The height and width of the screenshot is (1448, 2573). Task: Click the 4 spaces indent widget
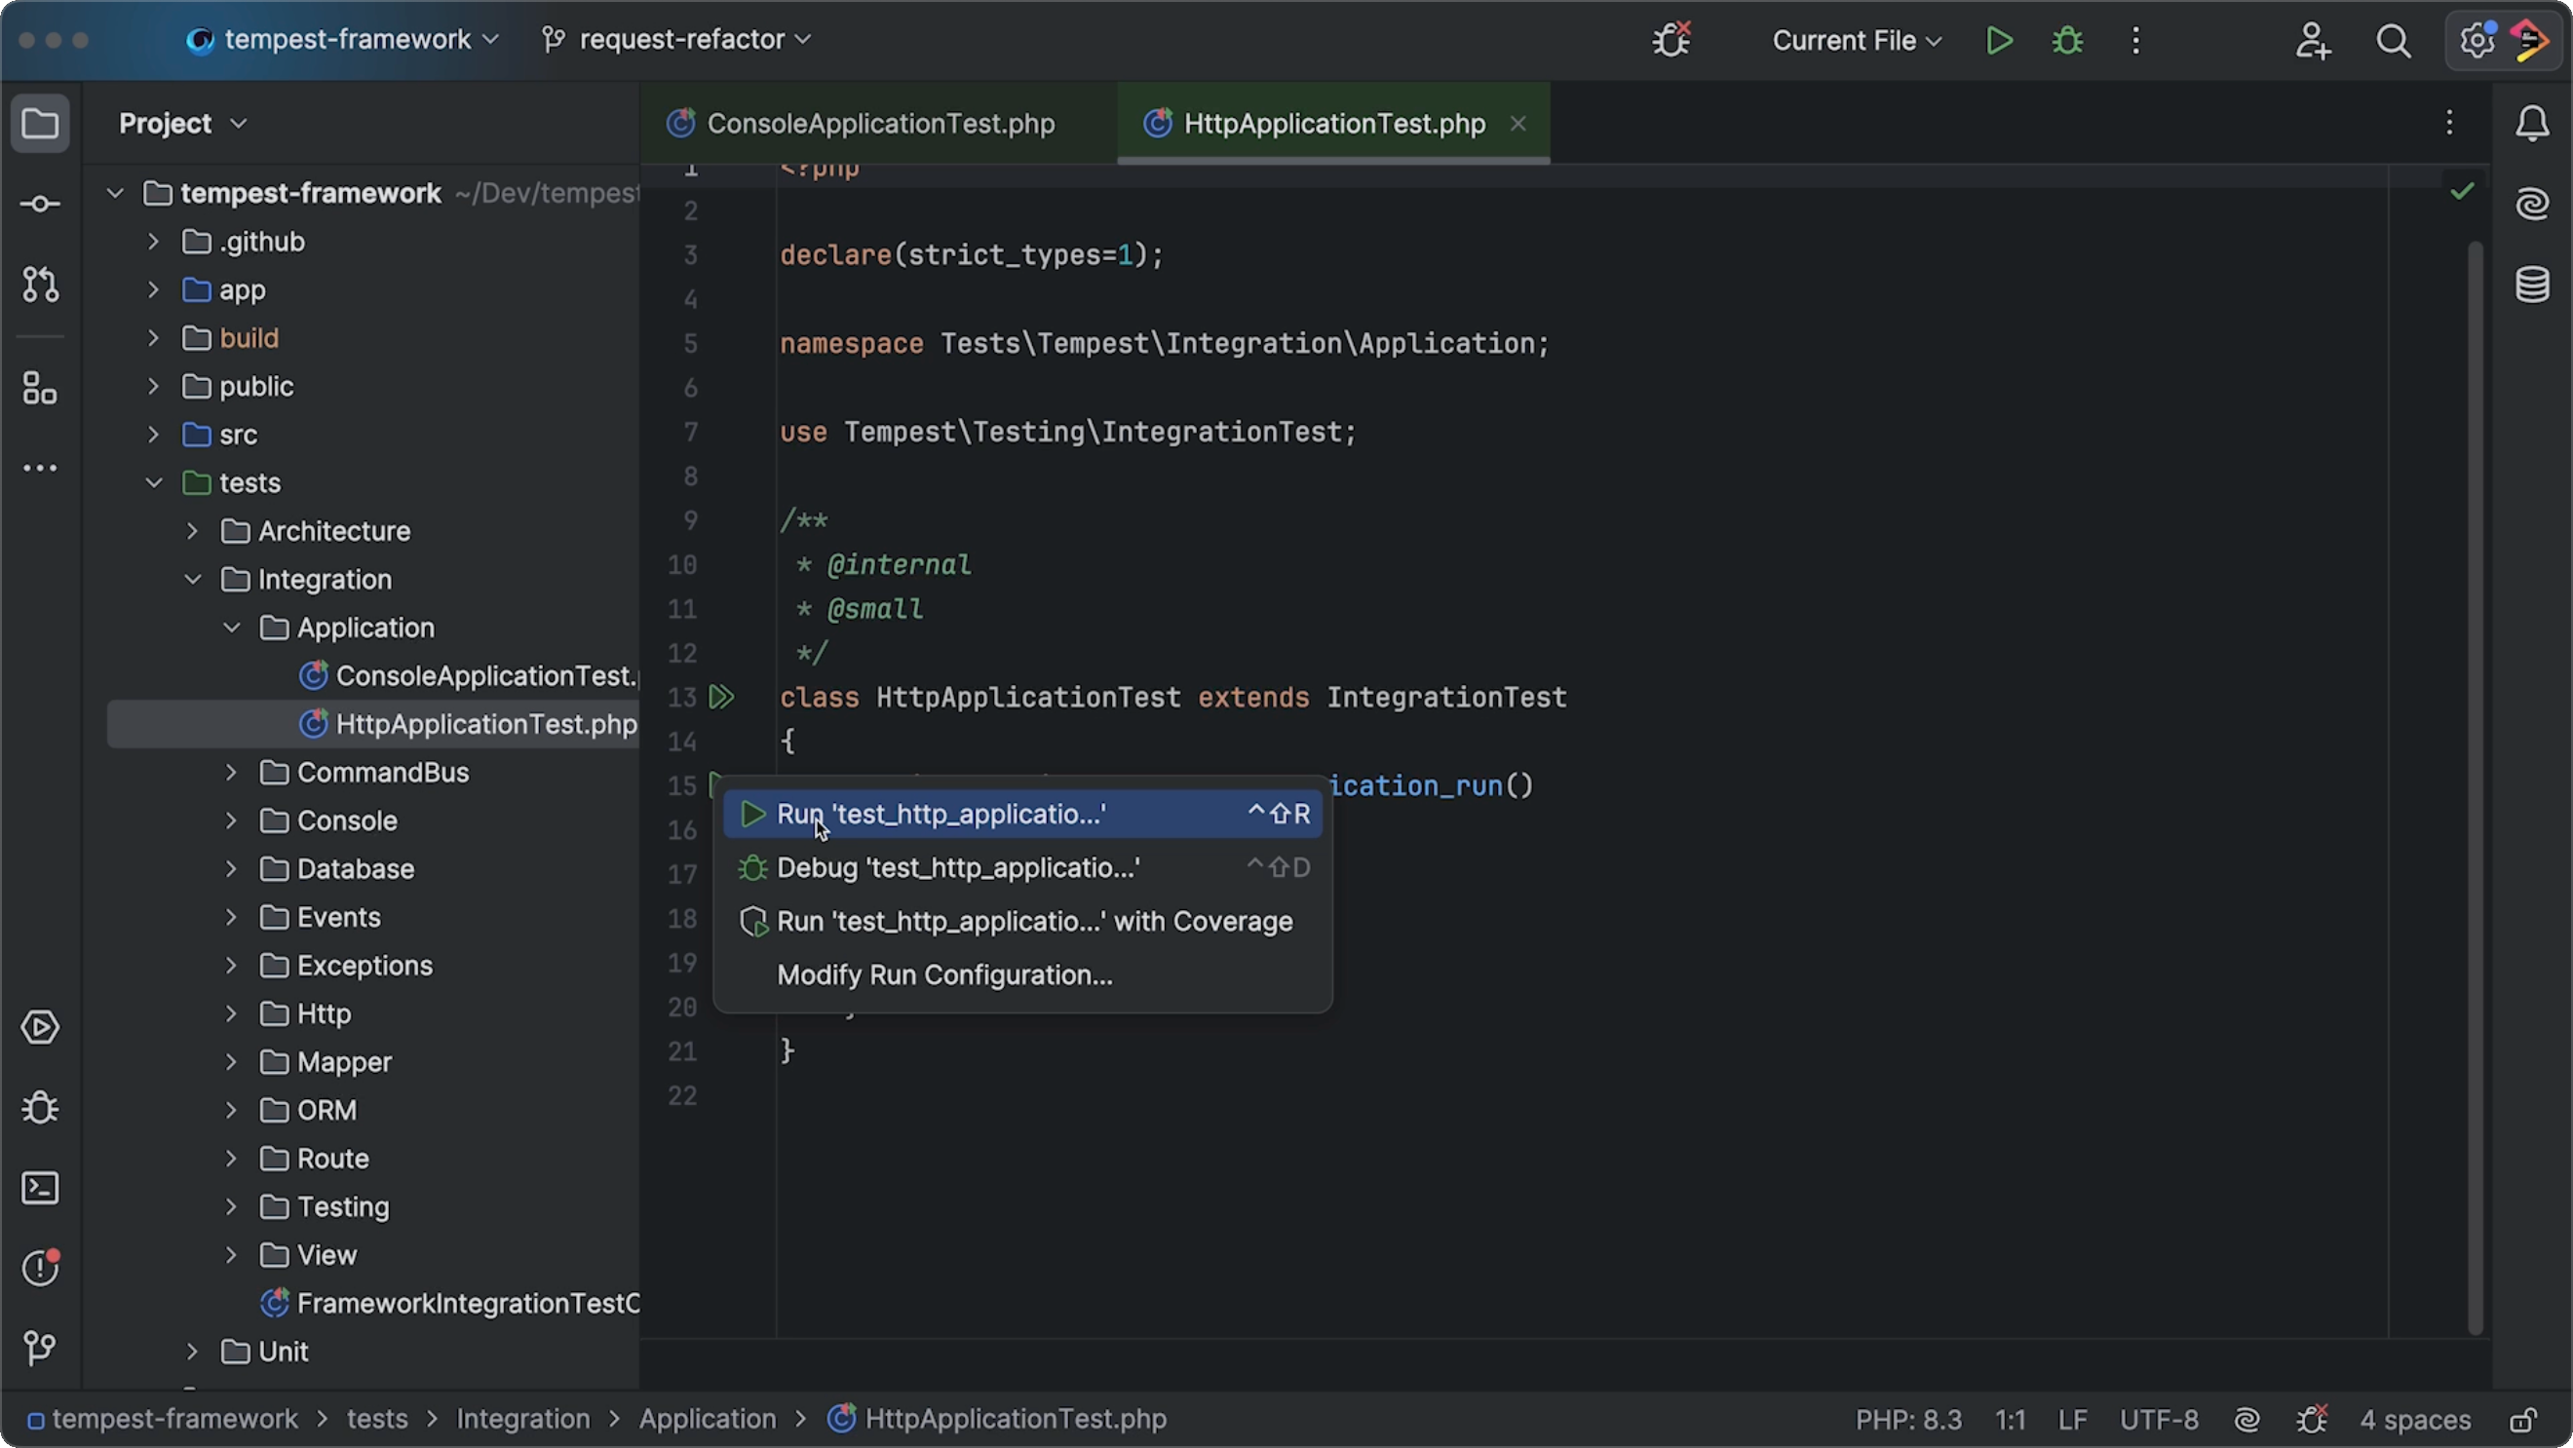2414,1419
